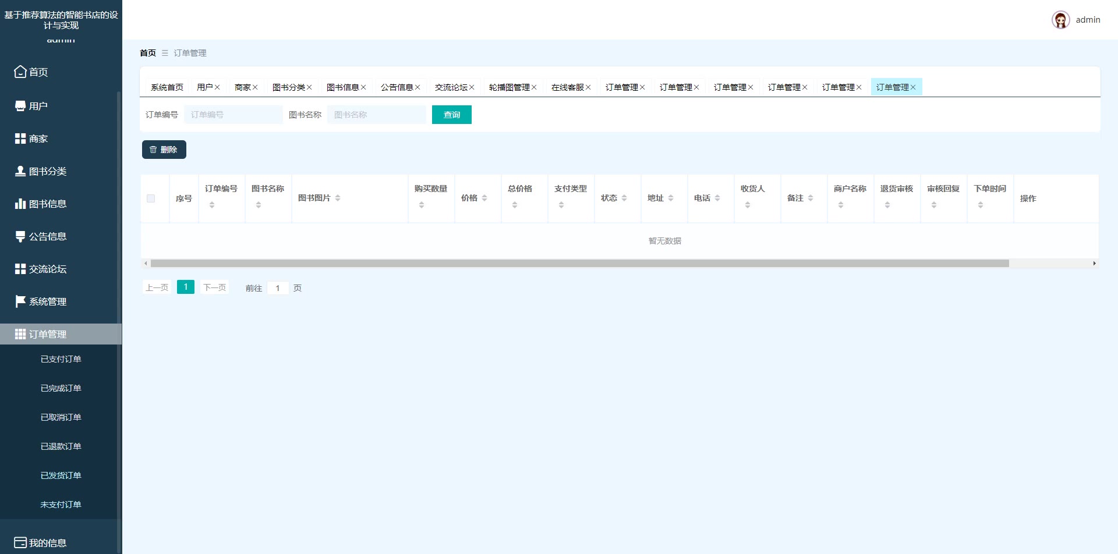Click the home icon in sidebar

pyautogui.click(x=20, y=72)
